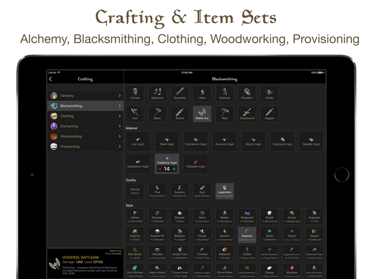Choose the Axe weapon icon
The width and height of the screenshot is (373, 279).
tap(135, 114)
